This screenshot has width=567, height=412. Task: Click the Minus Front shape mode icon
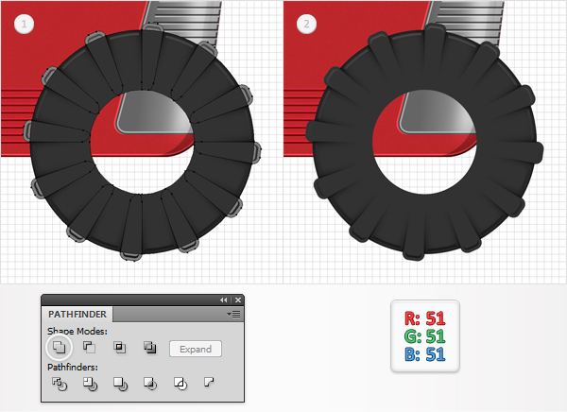tap(90, 347)
